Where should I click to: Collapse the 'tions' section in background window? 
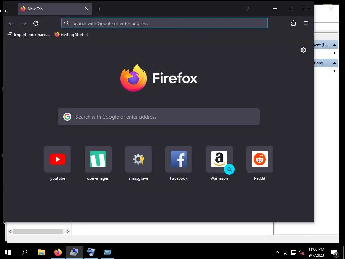[334, 63]
